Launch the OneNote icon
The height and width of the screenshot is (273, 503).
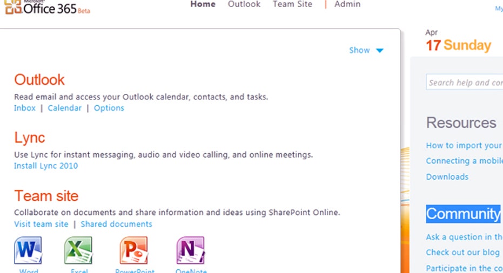pyautogui.click(x=191, y=250)
